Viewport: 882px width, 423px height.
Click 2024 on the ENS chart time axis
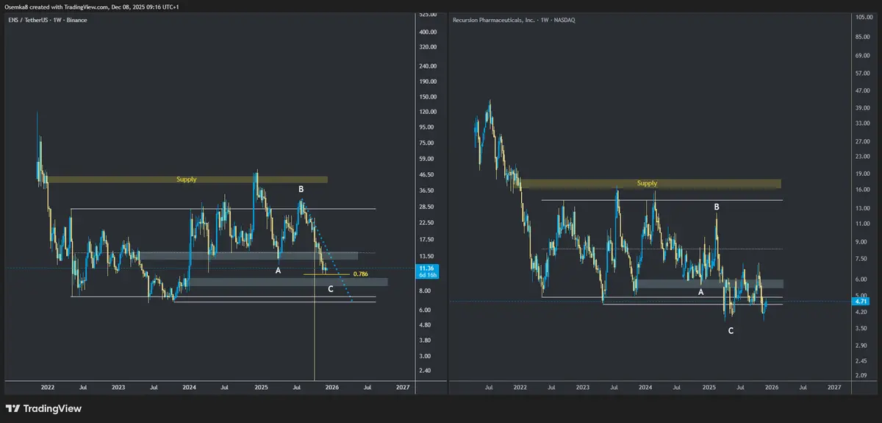189,386
